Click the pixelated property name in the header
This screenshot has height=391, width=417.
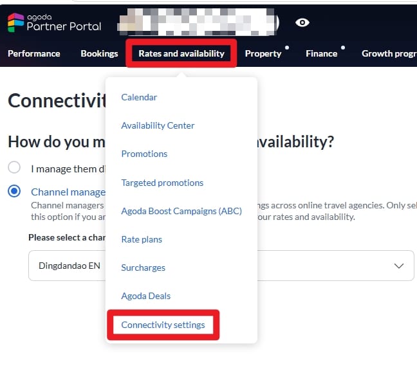click(198, 22)
